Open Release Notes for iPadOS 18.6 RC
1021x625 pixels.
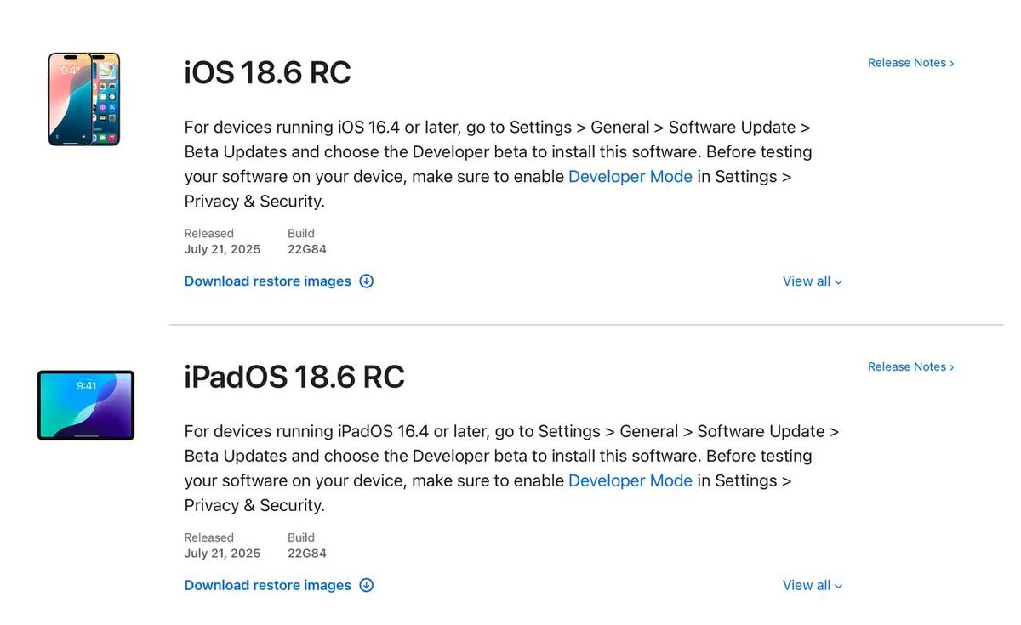907,367
